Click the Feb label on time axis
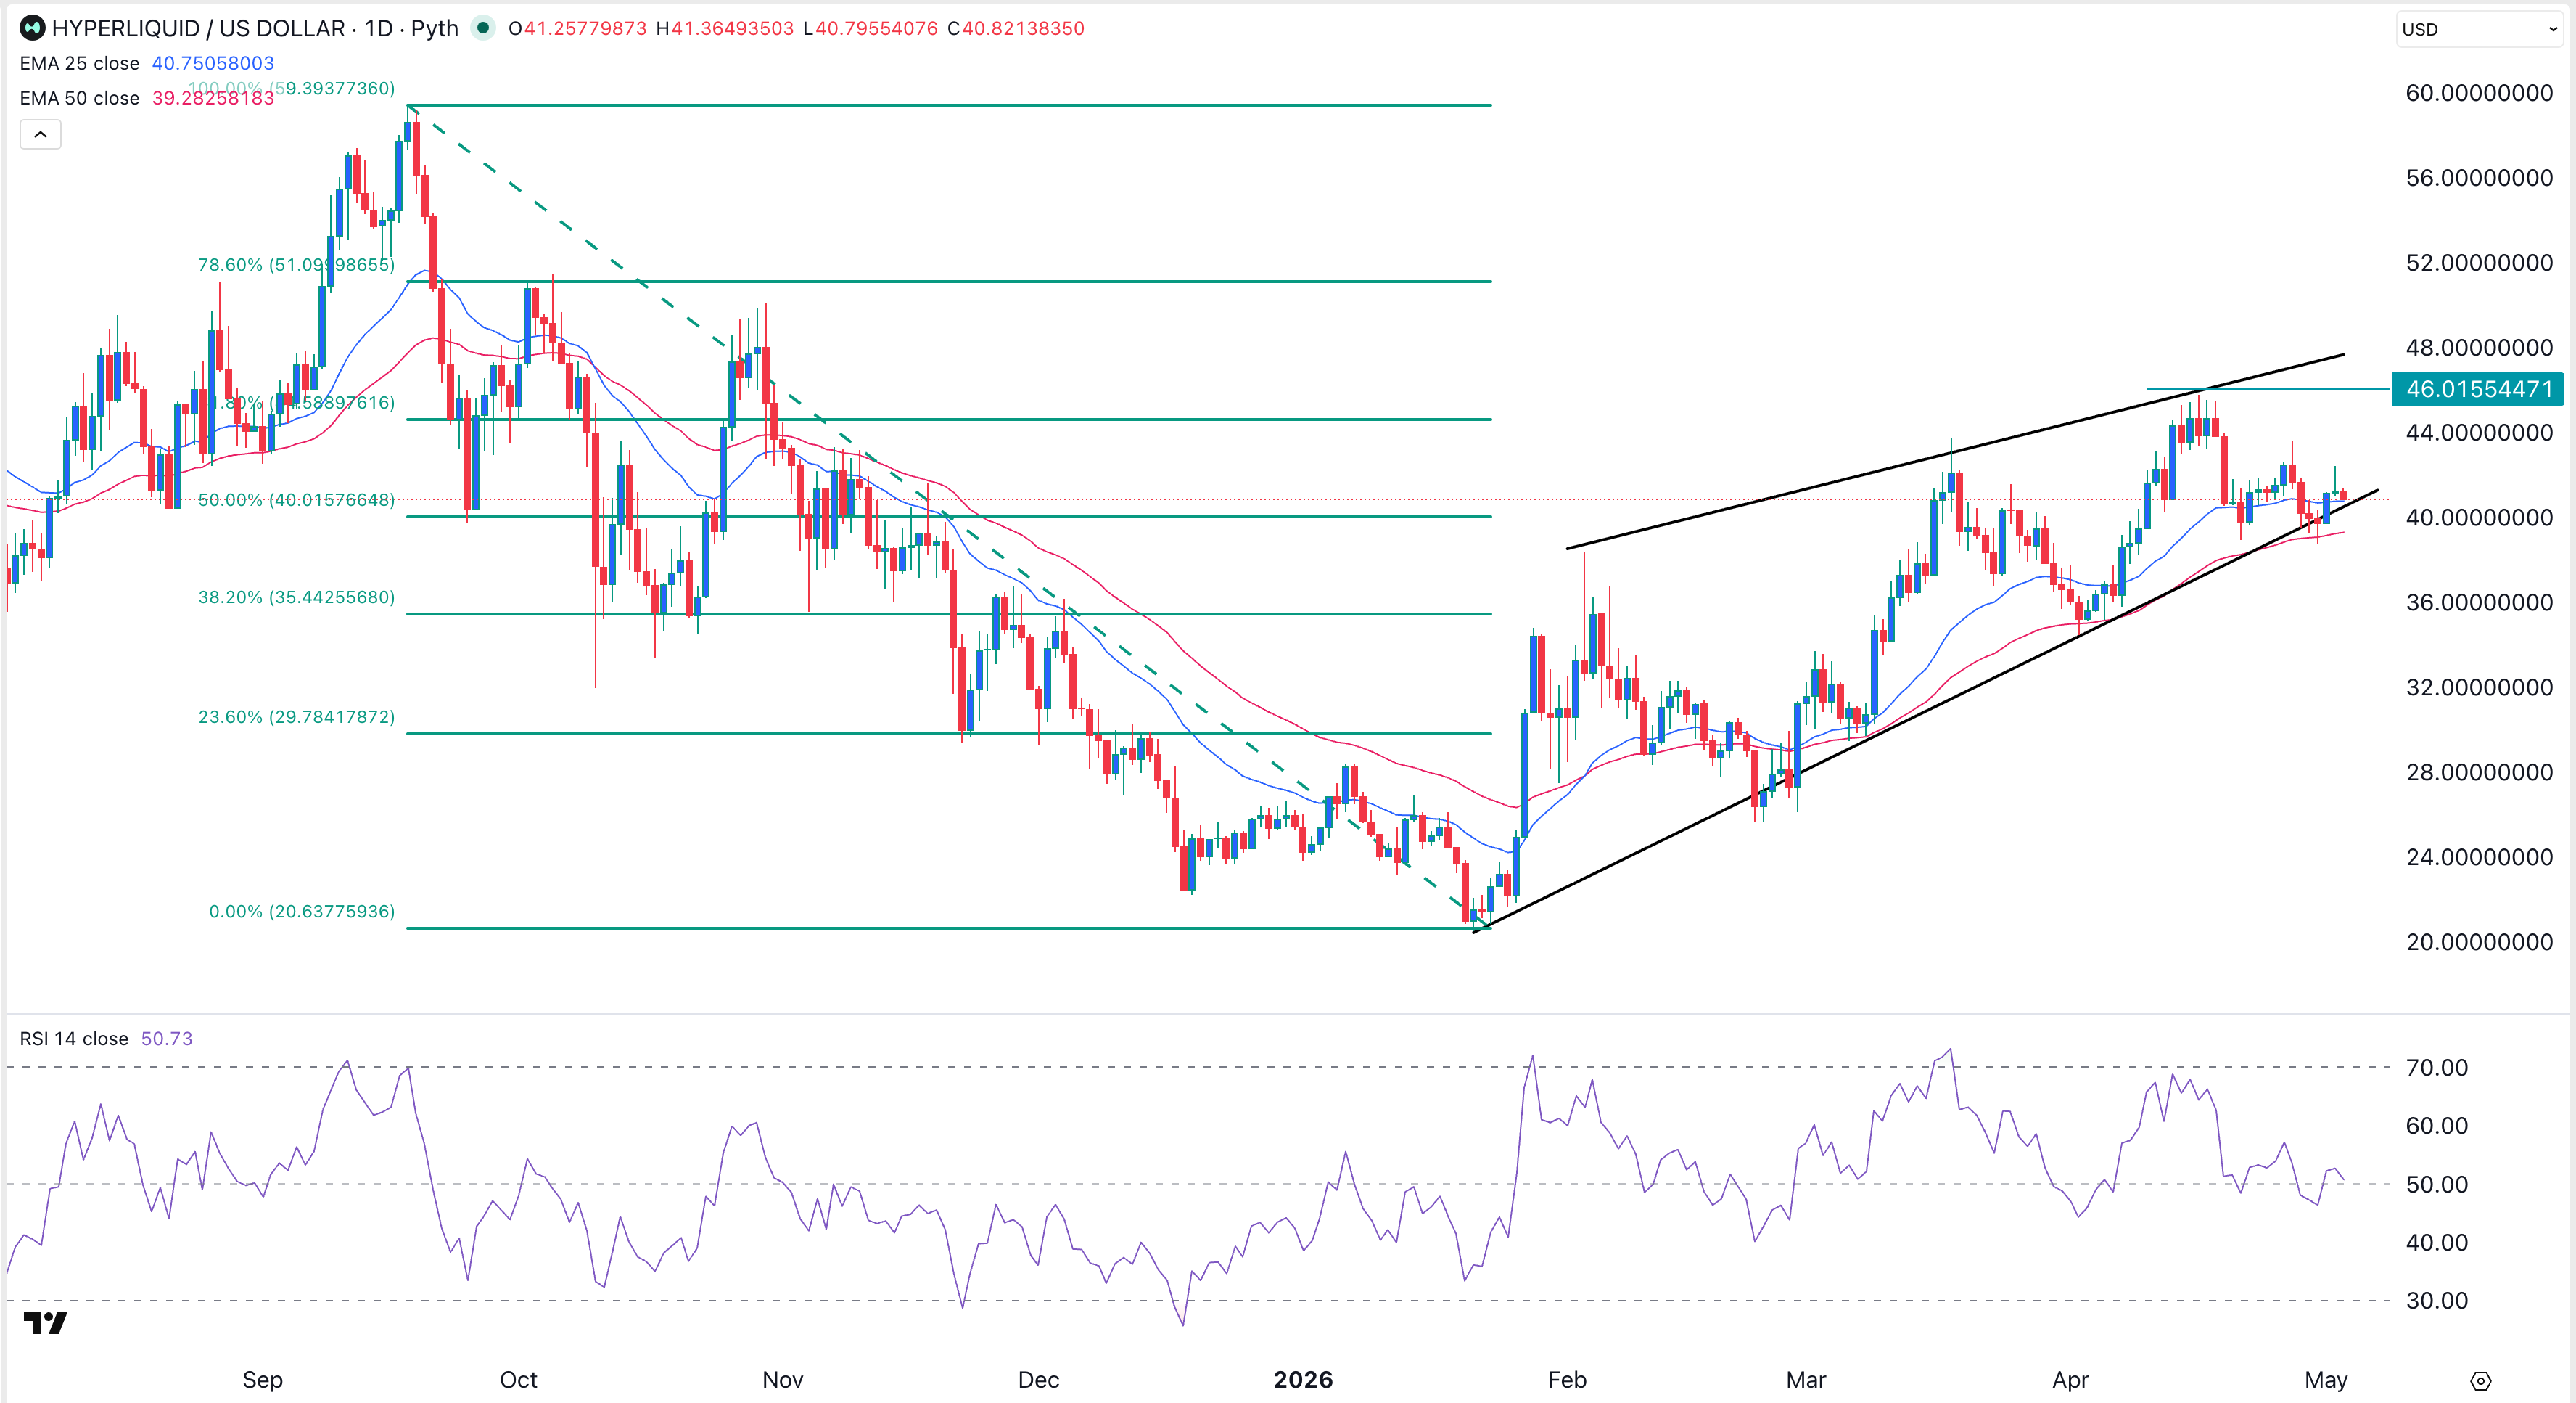The image size is (2576, 1403). click(1567, 1380)
